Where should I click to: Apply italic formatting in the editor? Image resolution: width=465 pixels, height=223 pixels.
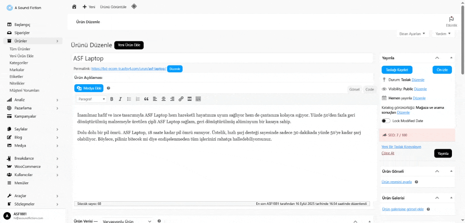120,99
